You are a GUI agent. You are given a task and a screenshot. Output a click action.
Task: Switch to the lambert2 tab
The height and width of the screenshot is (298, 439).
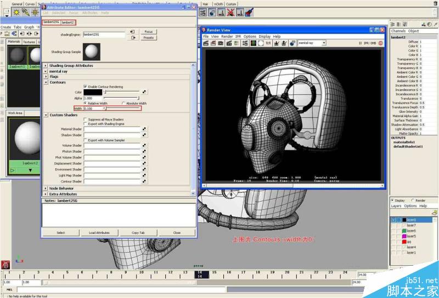[x=68, y=22]
